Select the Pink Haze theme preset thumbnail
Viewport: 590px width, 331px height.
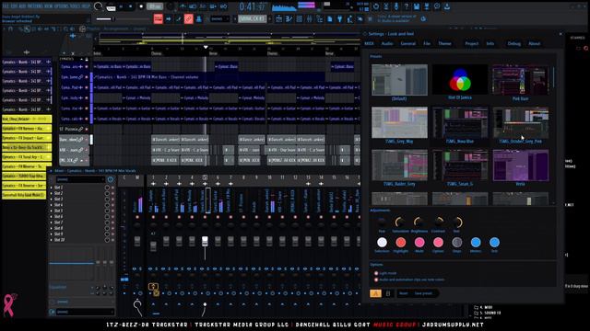click(x=520, y=80)
